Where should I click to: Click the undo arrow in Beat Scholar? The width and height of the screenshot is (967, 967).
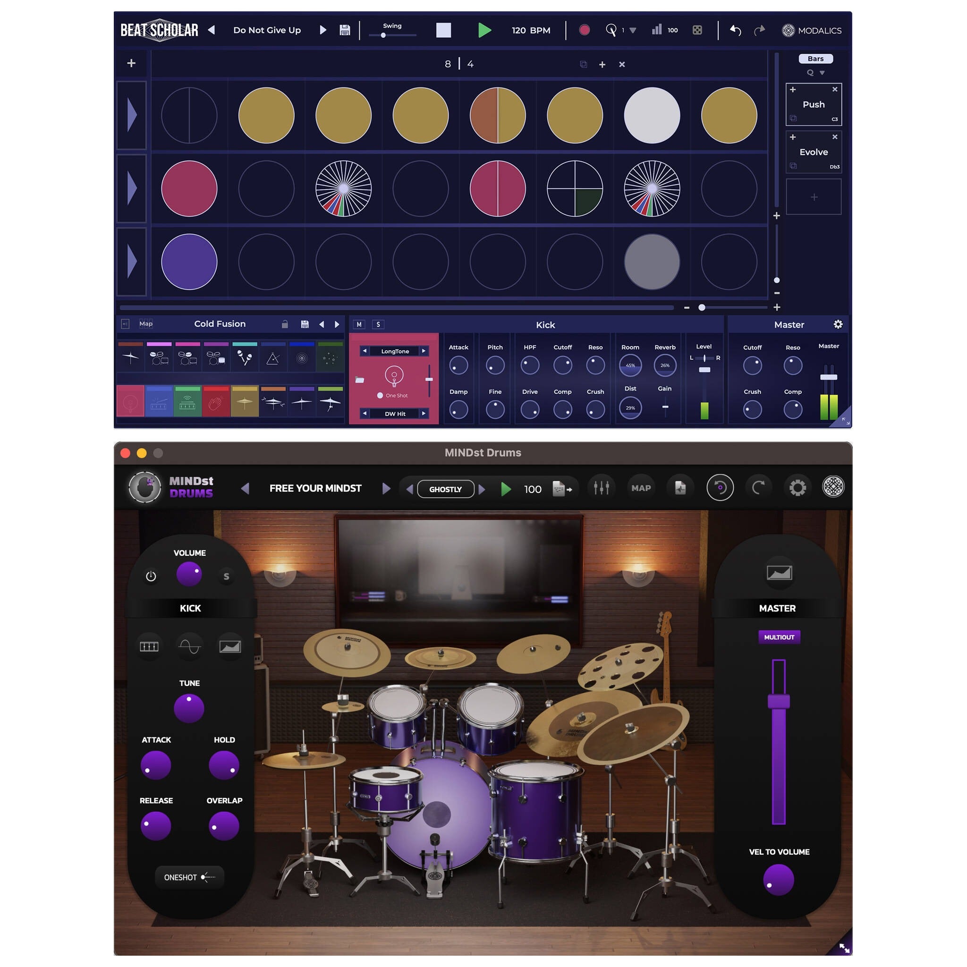tap(735, 30)
